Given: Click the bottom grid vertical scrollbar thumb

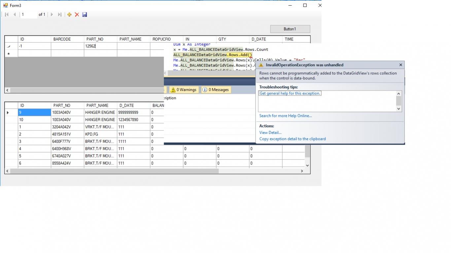Looking at the screenshot, I should [x=307, y=151].
